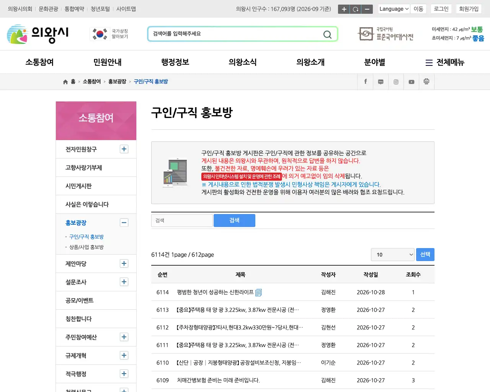
Task: Click the zoom-in plus icon in top bar
Action: click(344, 9)
